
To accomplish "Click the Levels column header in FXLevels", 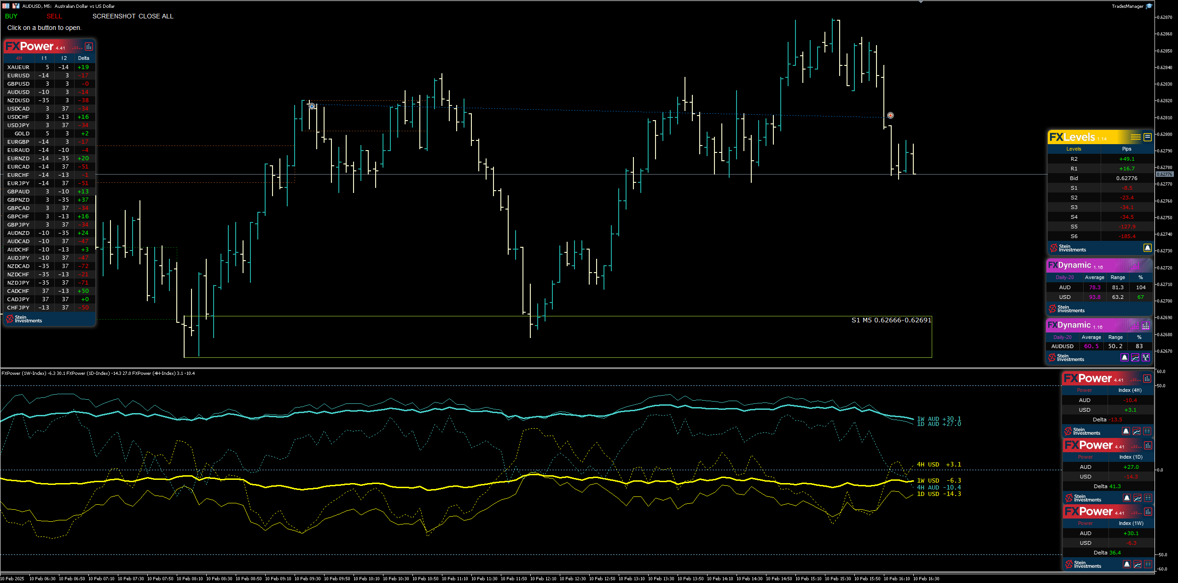I will [1074, 149].
